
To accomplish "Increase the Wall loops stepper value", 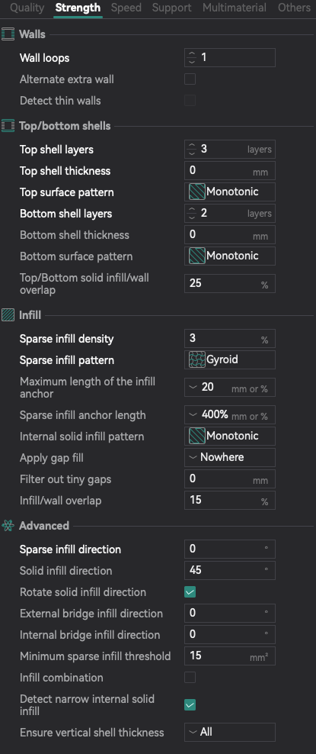I will pos(193,54).
